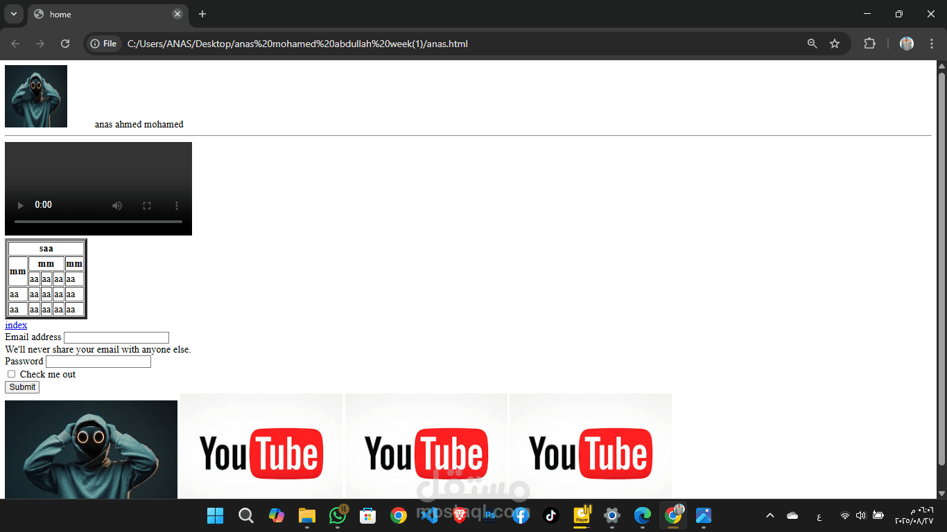Open File Explorer from the taskbar

[x=306, y=515]
